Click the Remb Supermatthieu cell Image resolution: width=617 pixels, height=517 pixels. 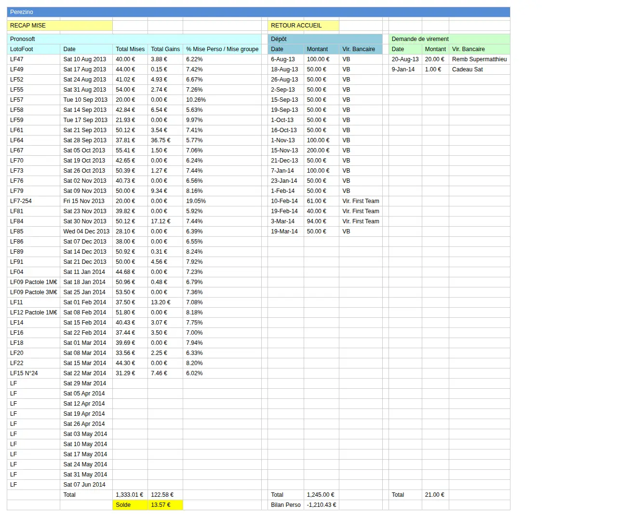[x=480, y=59]
